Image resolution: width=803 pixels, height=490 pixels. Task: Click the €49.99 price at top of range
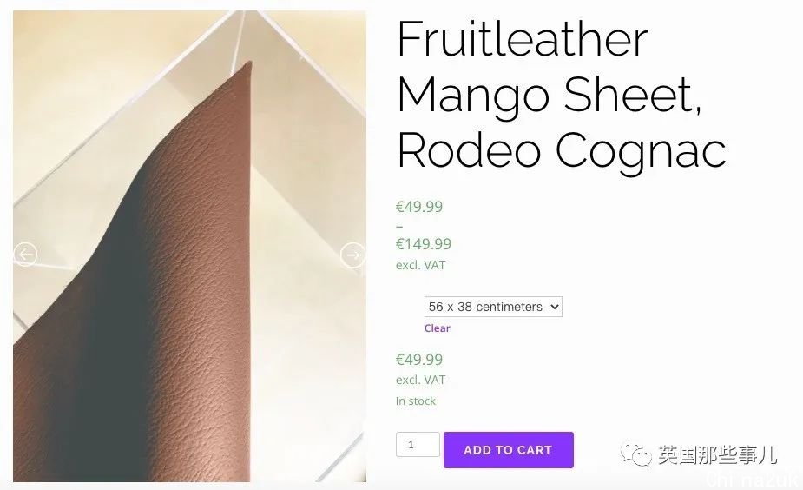pos(419,207)
